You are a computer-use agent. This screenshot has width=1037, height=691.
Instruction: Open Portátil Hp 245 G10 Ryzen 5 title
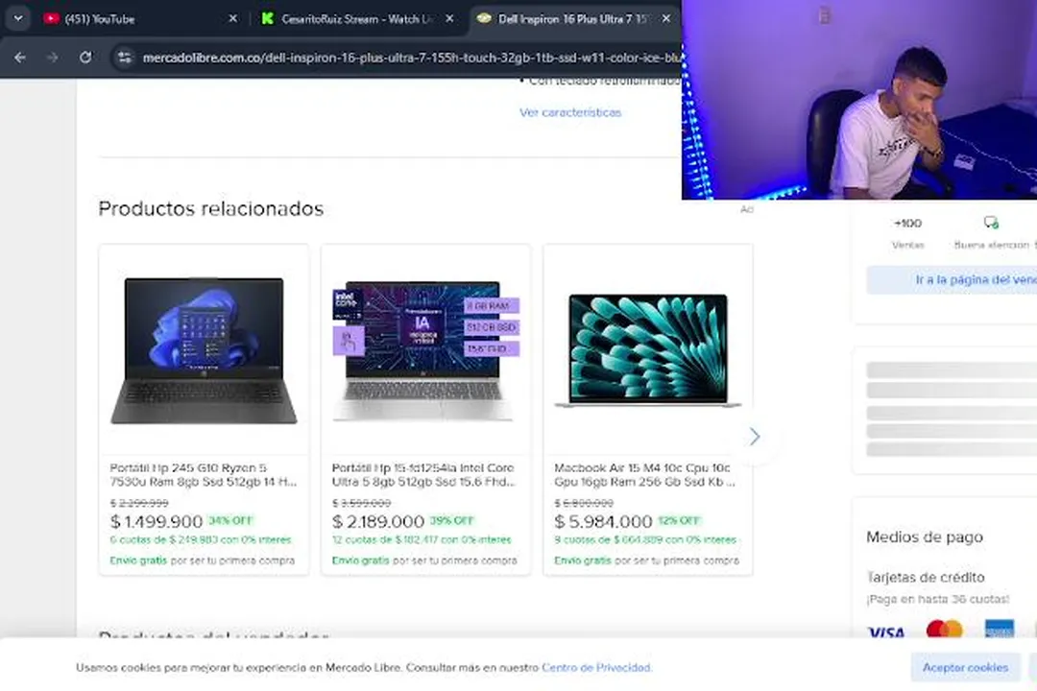pyautogui.click(x=203, y=475)
